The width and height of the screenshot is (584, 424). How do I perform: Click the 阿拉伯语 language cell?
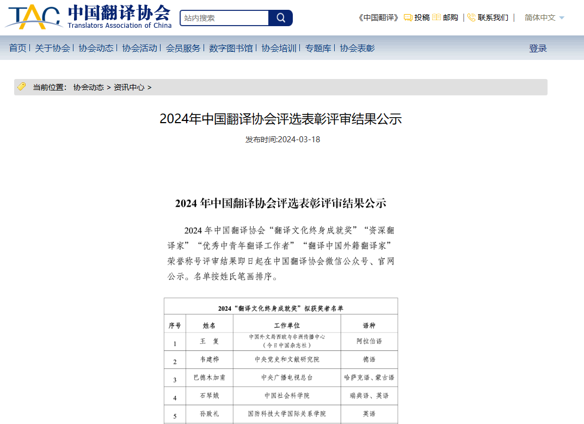[369, 341]
